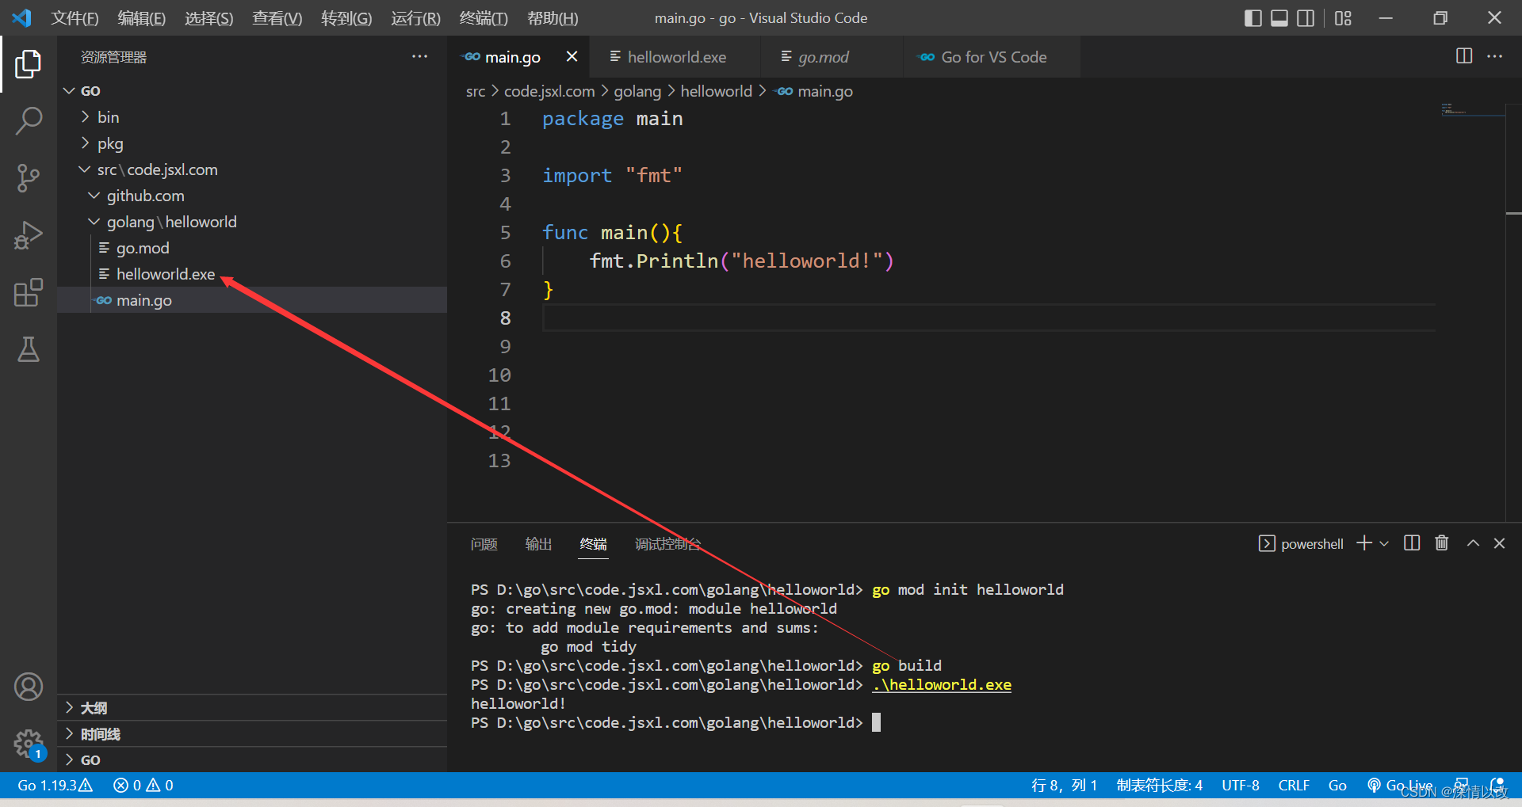This screenshot has width=1522, height=807.
Task: Open the Accounts menu icon
Action: pos(29,687)
